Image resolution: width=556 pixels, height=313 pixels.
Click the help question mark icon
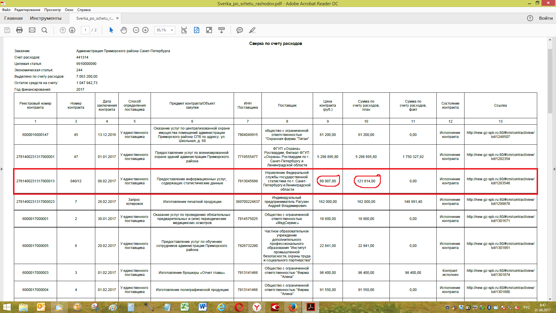click(530, 18)
